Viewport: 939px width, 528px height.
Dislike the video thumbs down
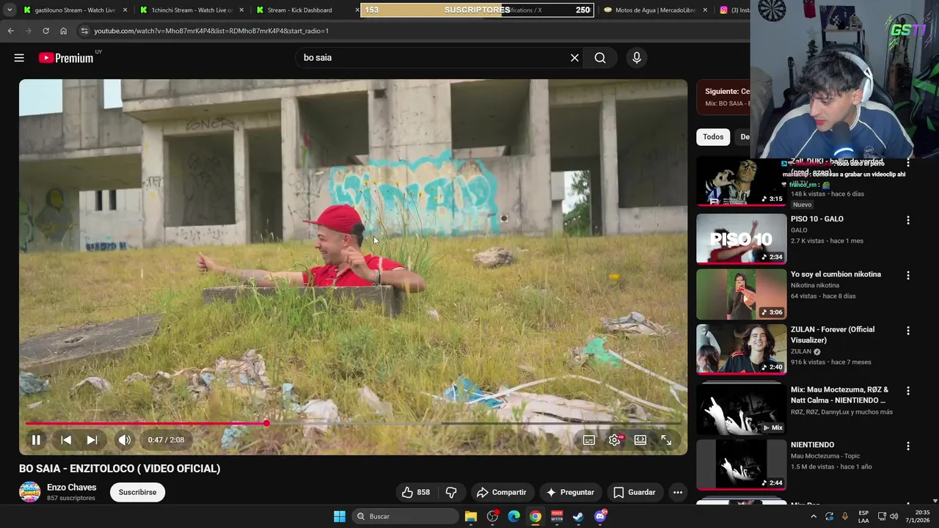pyautogui.click(x=451, y=492)
